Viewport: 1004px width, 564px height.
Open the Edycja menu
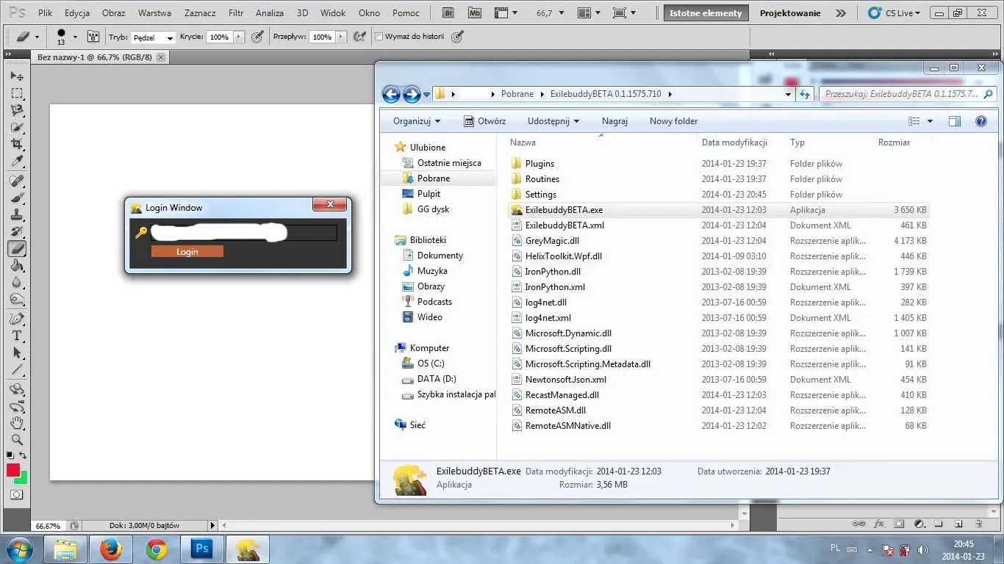[77, 13]
